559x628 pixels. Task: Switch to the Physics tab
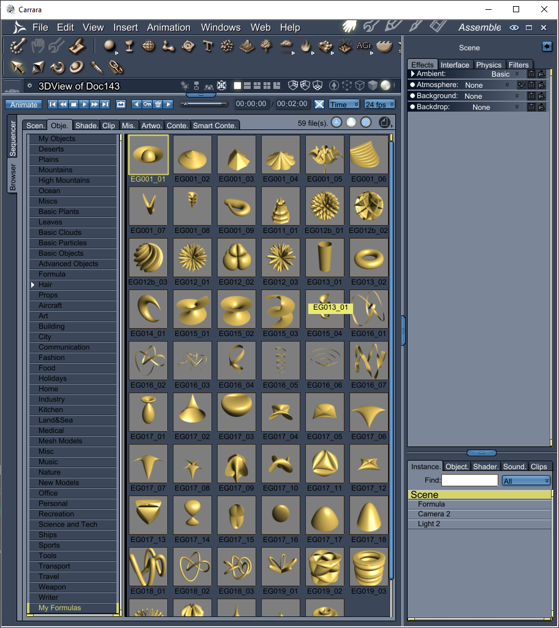click(x=489, y=64)
